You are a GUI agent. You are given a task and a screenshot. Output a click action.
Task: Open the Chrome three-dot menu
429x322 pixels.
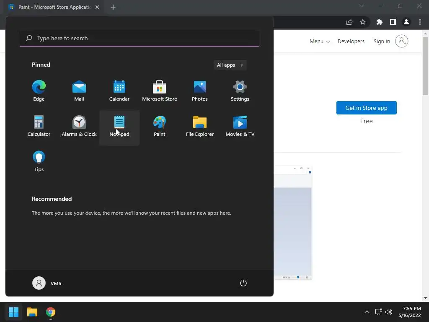click(x=420, y=22)
